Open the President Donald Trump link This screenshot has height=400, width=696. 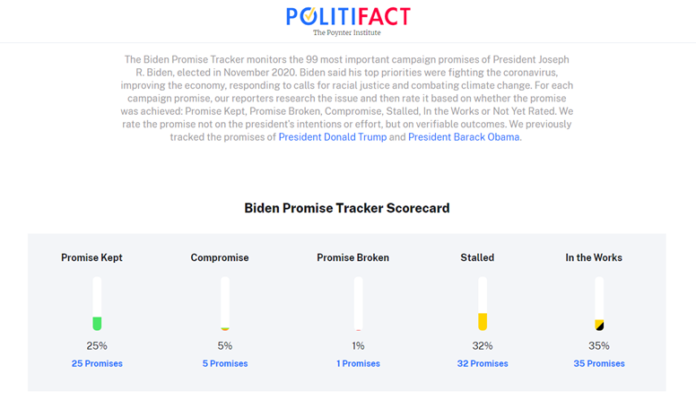pyautogui.click(x=333, y=137)
